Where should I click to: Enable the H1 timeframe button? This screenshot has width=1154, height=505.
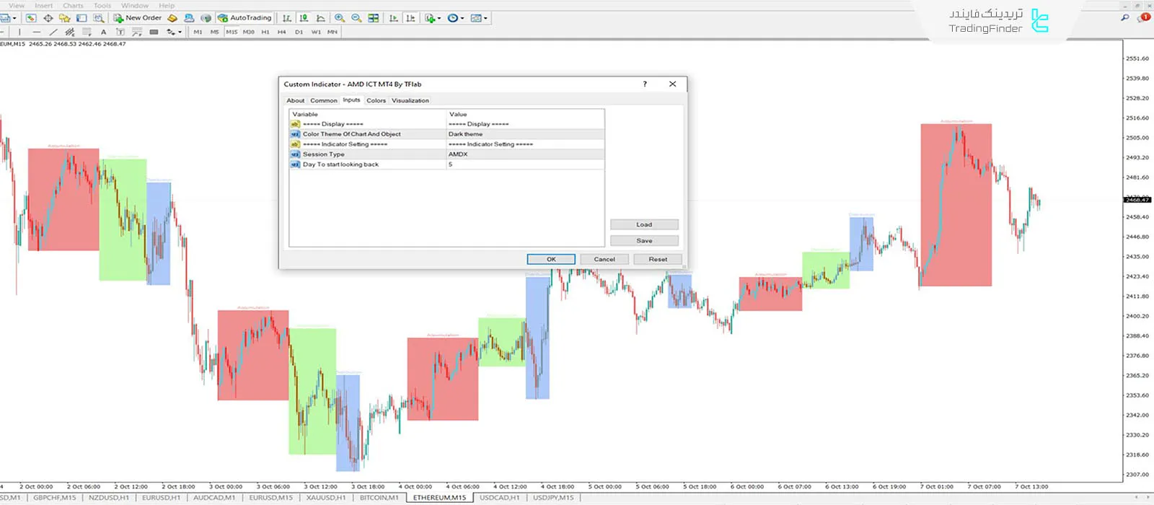[265, 32]
